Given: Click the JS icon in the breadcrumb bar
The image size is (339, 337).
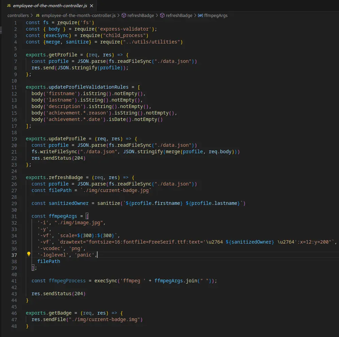Looking at the screenshot, I should 38,15.
